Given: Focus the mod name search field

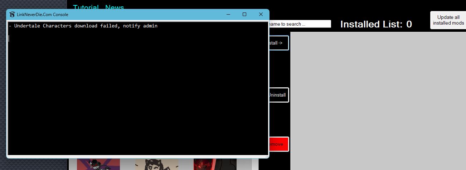Looking at the screenshot, I should pos(300,24).
